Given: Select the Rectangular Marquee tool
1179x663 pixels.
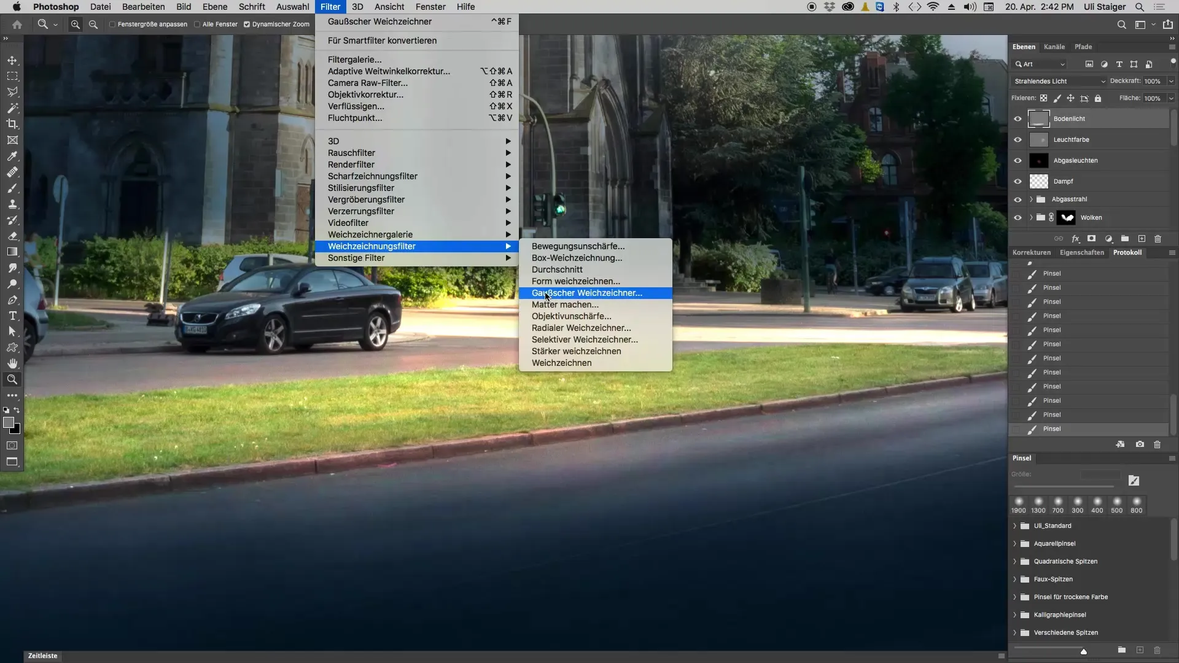Looking at the screenshot, I should point(12,77).
